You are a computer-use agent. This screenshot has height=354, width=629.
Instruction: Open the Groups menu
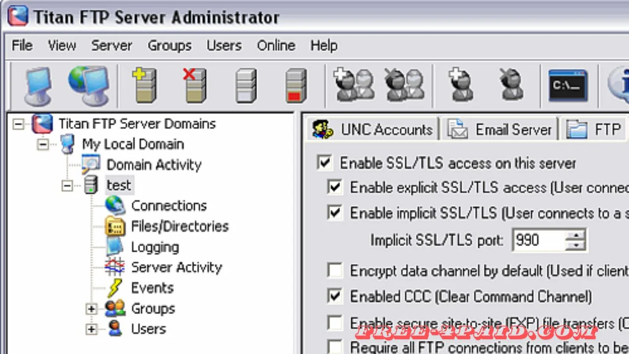click(x=170, y=46)
